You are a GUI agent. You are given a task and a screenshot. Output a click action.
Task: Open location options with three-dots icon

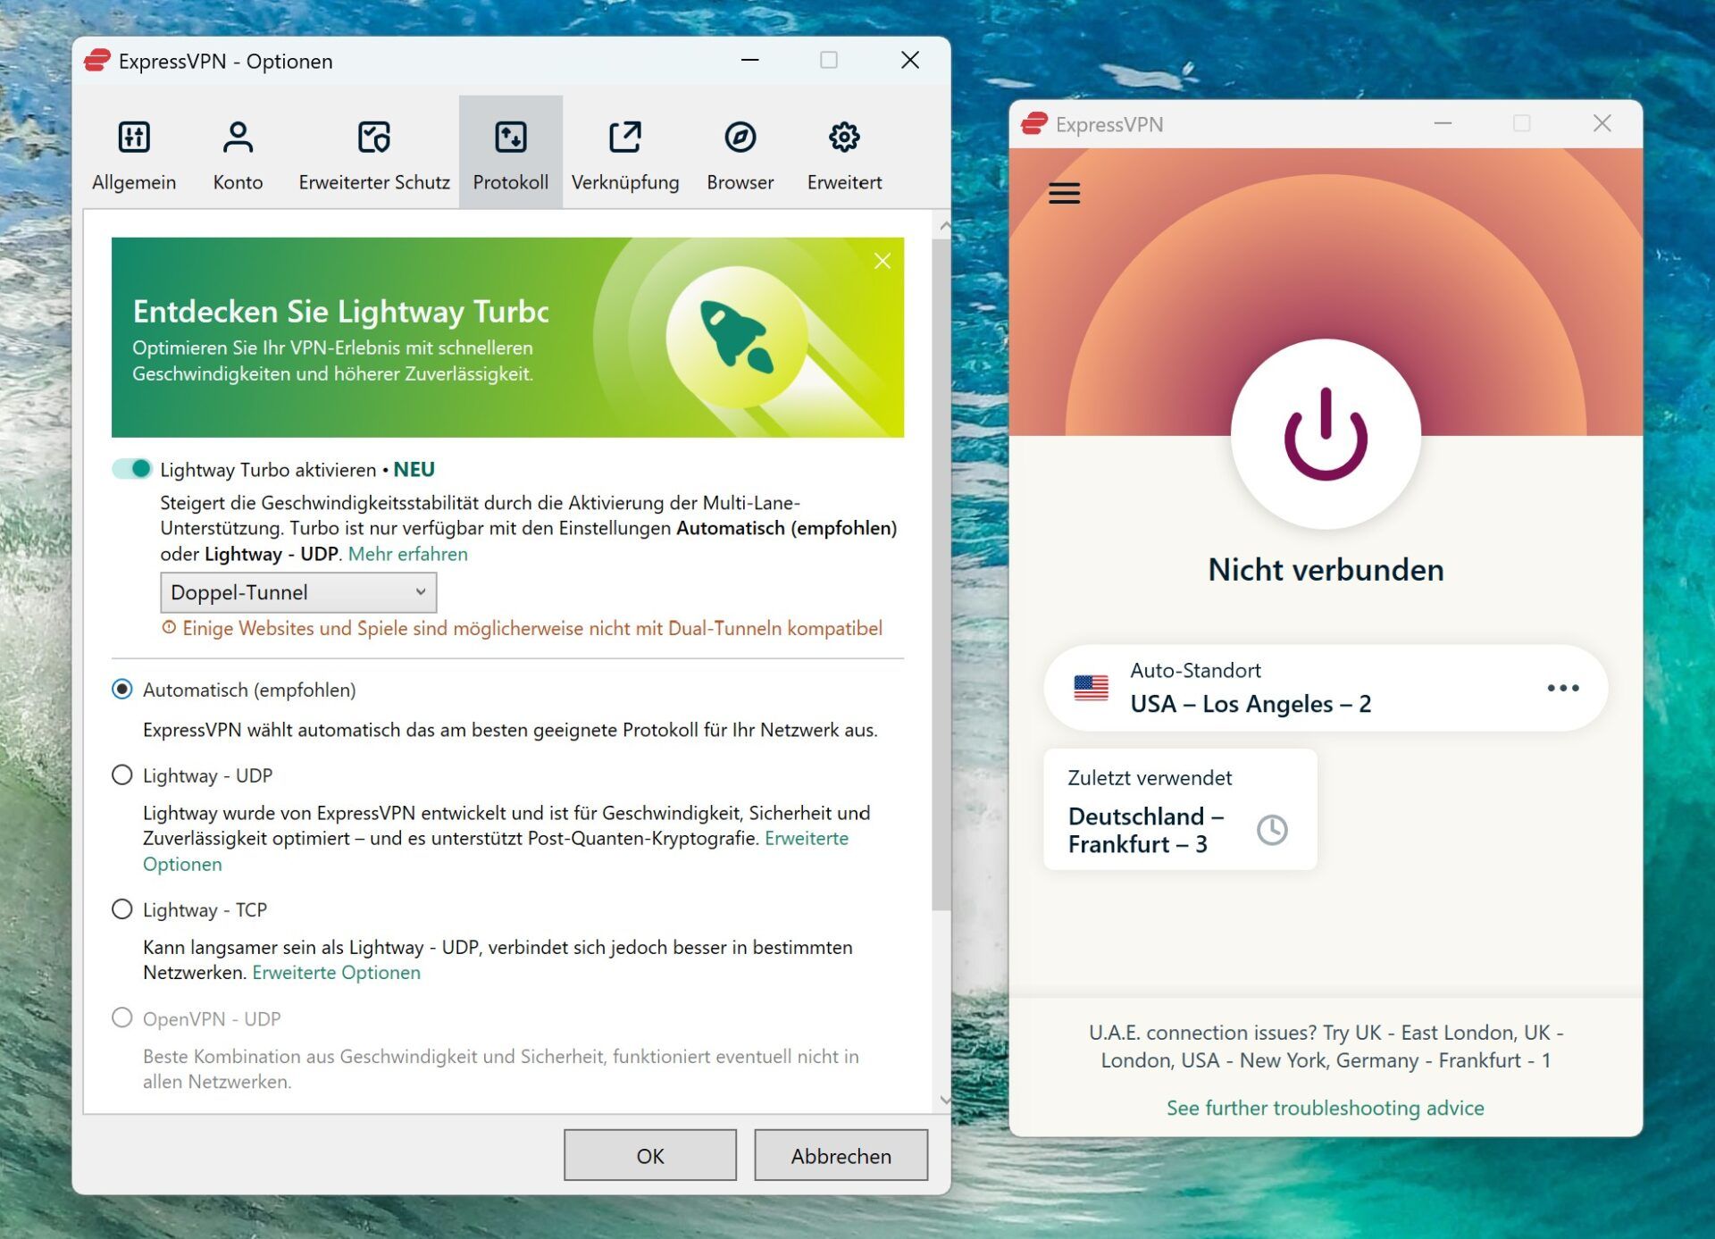point(1563,688)
